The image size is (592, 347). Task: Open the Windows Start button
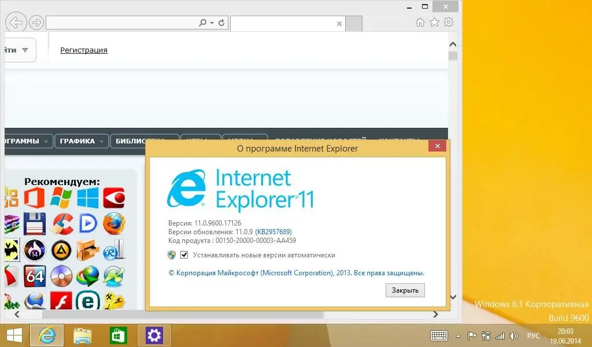[14, 335]
